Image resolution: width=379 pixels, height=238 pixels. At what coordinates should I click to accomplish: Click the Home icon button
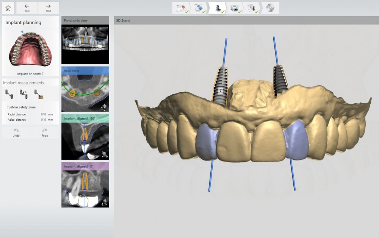tap(8, 8)
